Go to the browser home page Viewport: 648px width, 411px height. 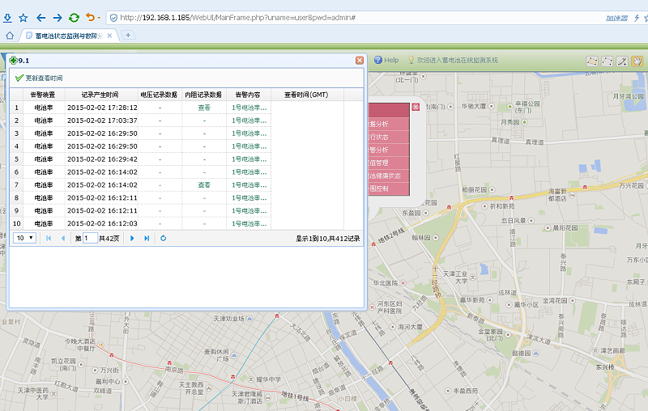[x=9, y=35]
